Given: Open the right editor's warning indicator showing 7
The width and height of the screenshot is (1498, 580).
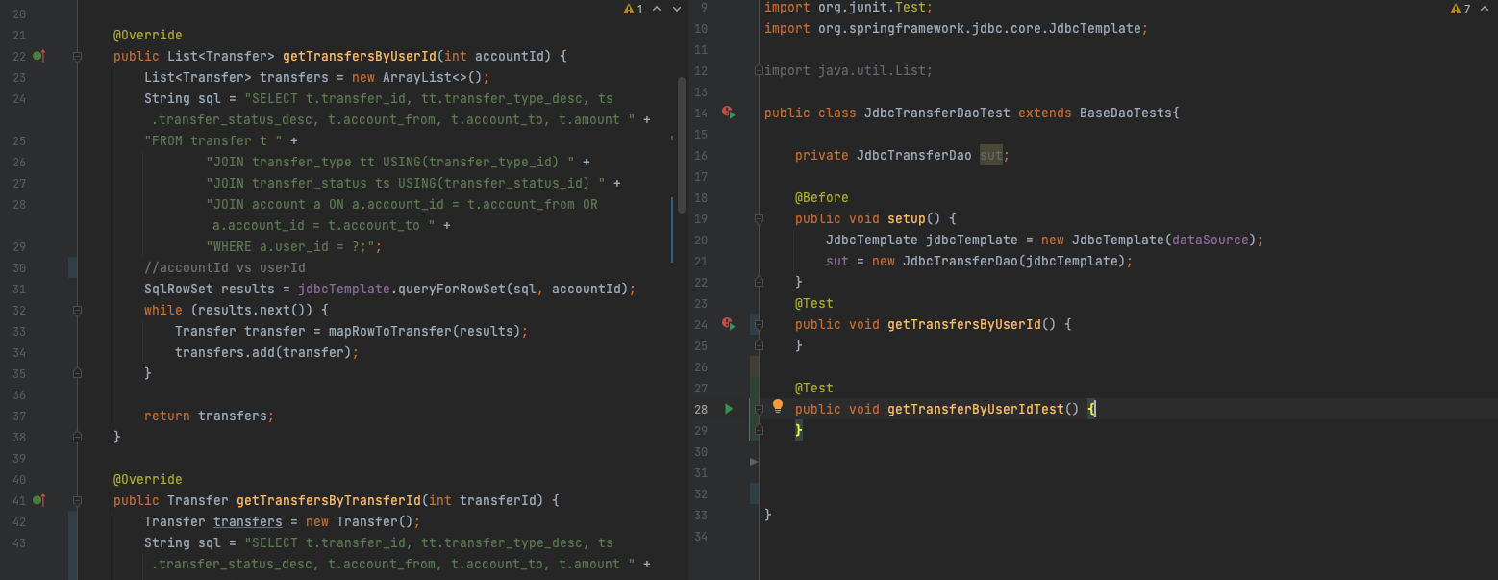Looking at the screenshot, I should click(x=1460, y=9).
